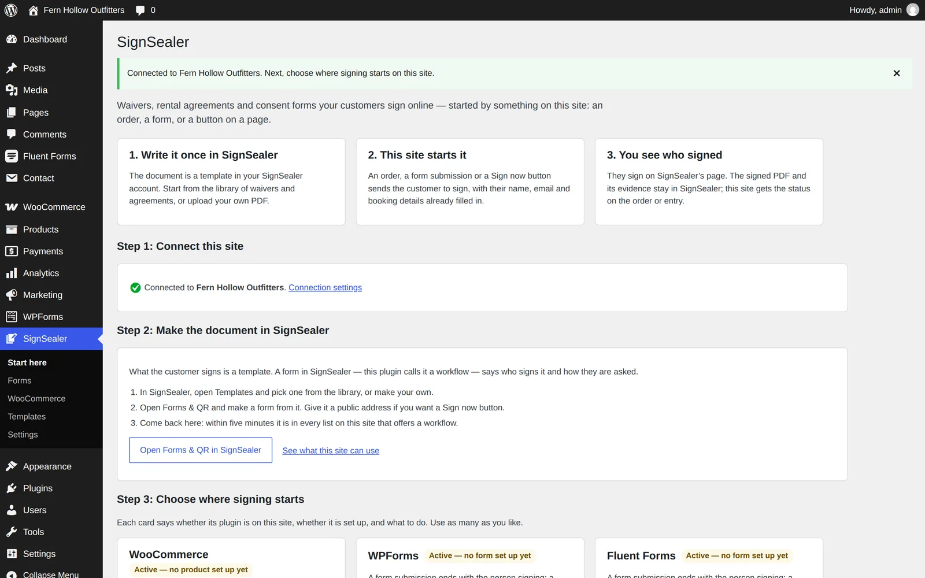Click the Collapse Menu arrow icon
This screenshot has height=578, width=925.
(12, 575)
